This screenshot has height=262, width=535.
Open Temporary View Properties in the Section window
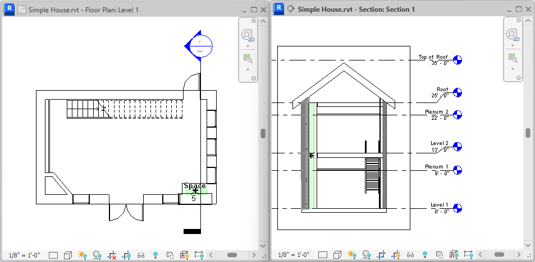pos(439,255)
